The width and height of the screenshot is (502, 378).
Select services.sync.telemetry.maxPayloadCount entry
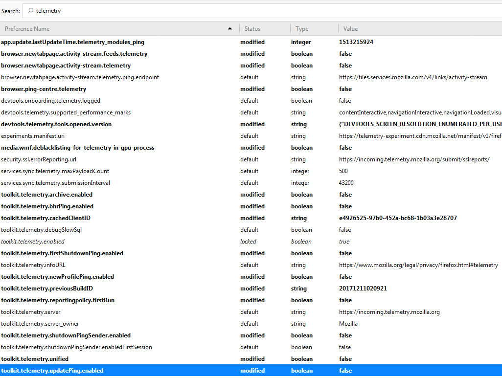point(55,171)
